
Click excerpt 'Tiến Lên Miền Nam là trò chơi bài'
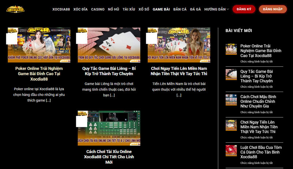tap(179, 89)
